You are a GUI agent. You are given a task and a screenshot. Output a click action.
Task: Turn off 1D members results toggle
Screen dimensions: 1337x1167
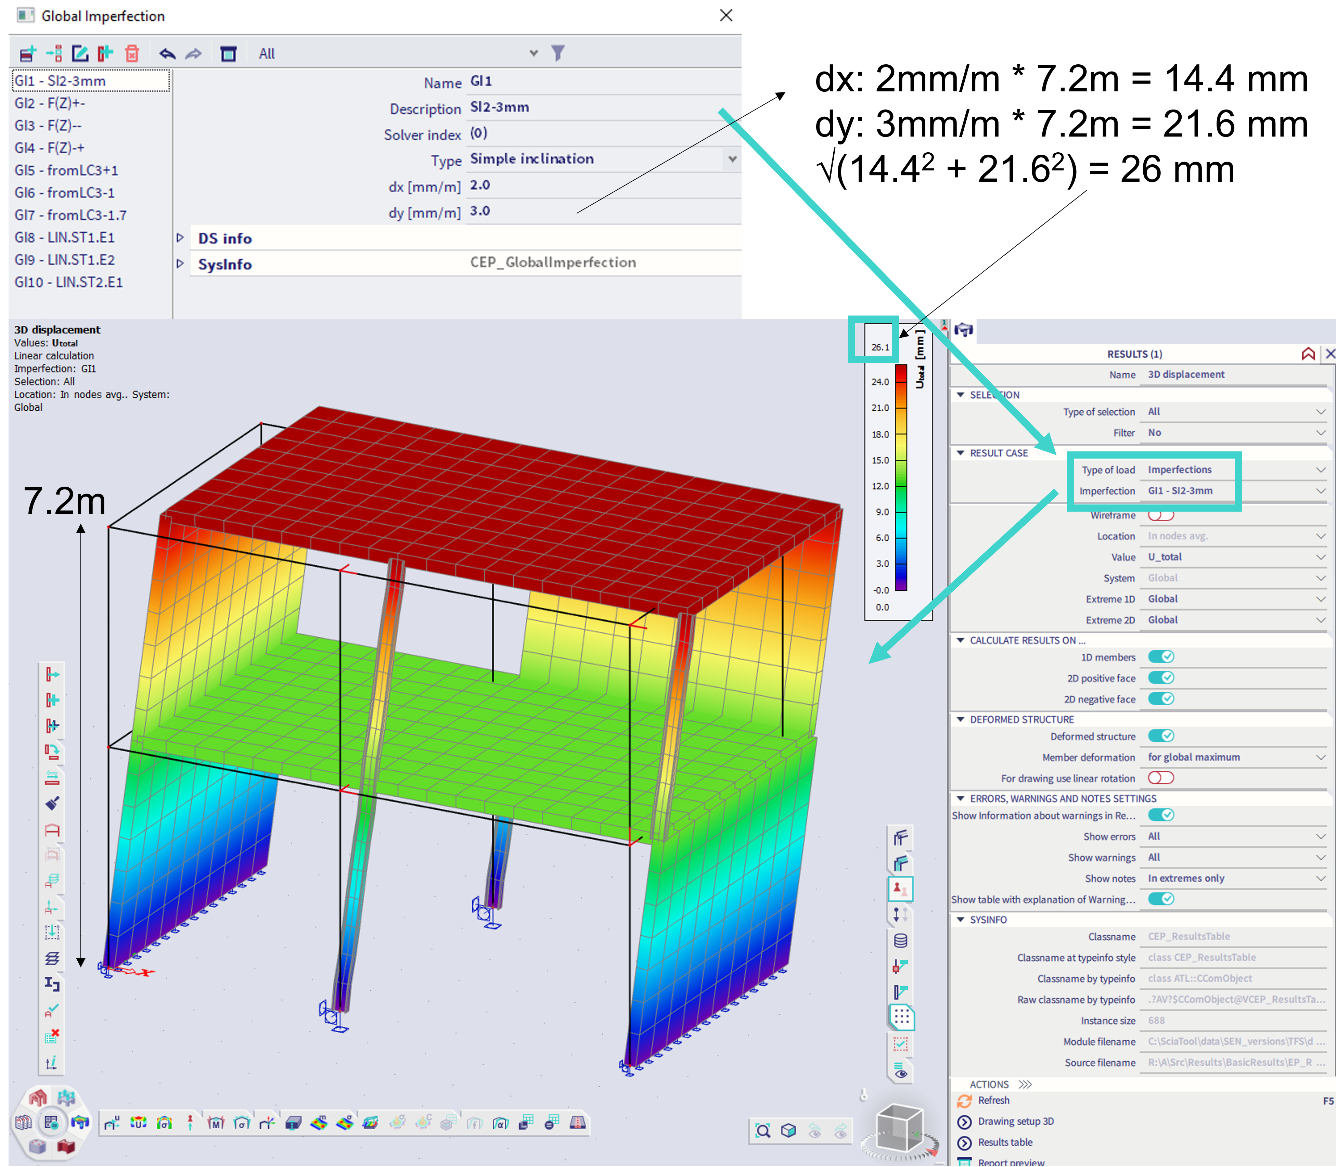pyautogui.click(x=1160, y=657)
